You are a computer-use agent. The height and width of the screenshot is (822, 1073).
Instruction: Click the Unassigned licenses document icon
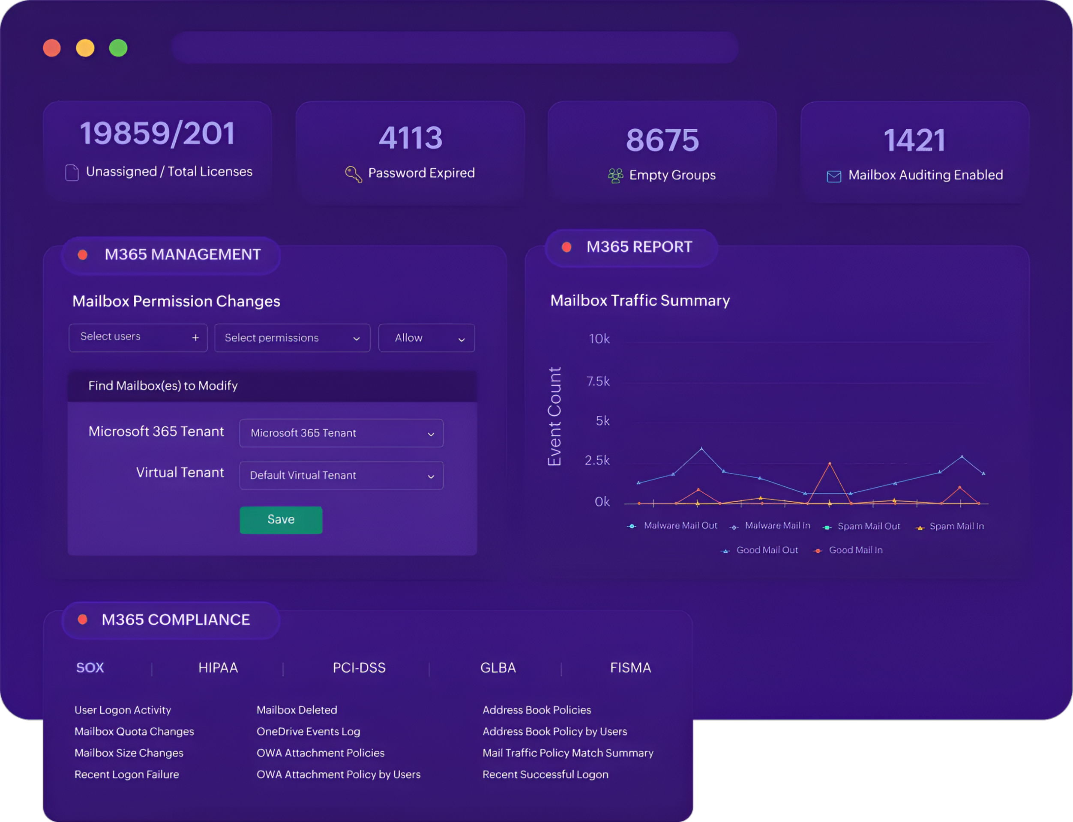pos(72,173)
